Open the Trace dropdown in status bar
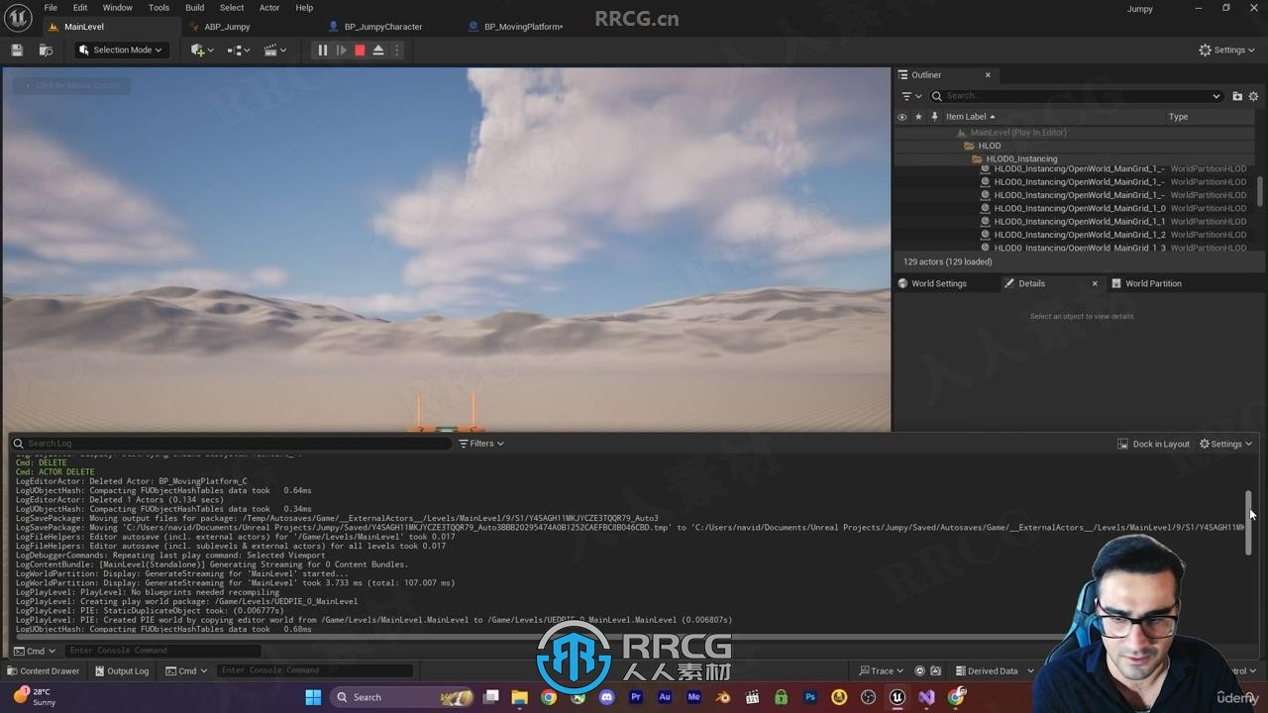This screenshot has height=713, width=1268. 881,670
